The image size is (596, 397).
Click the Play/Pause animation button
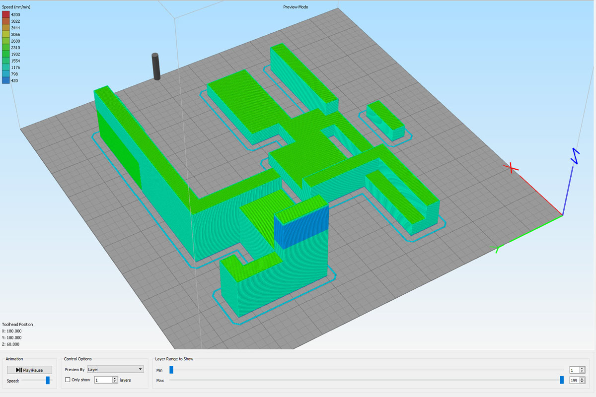tap(30, 370)
